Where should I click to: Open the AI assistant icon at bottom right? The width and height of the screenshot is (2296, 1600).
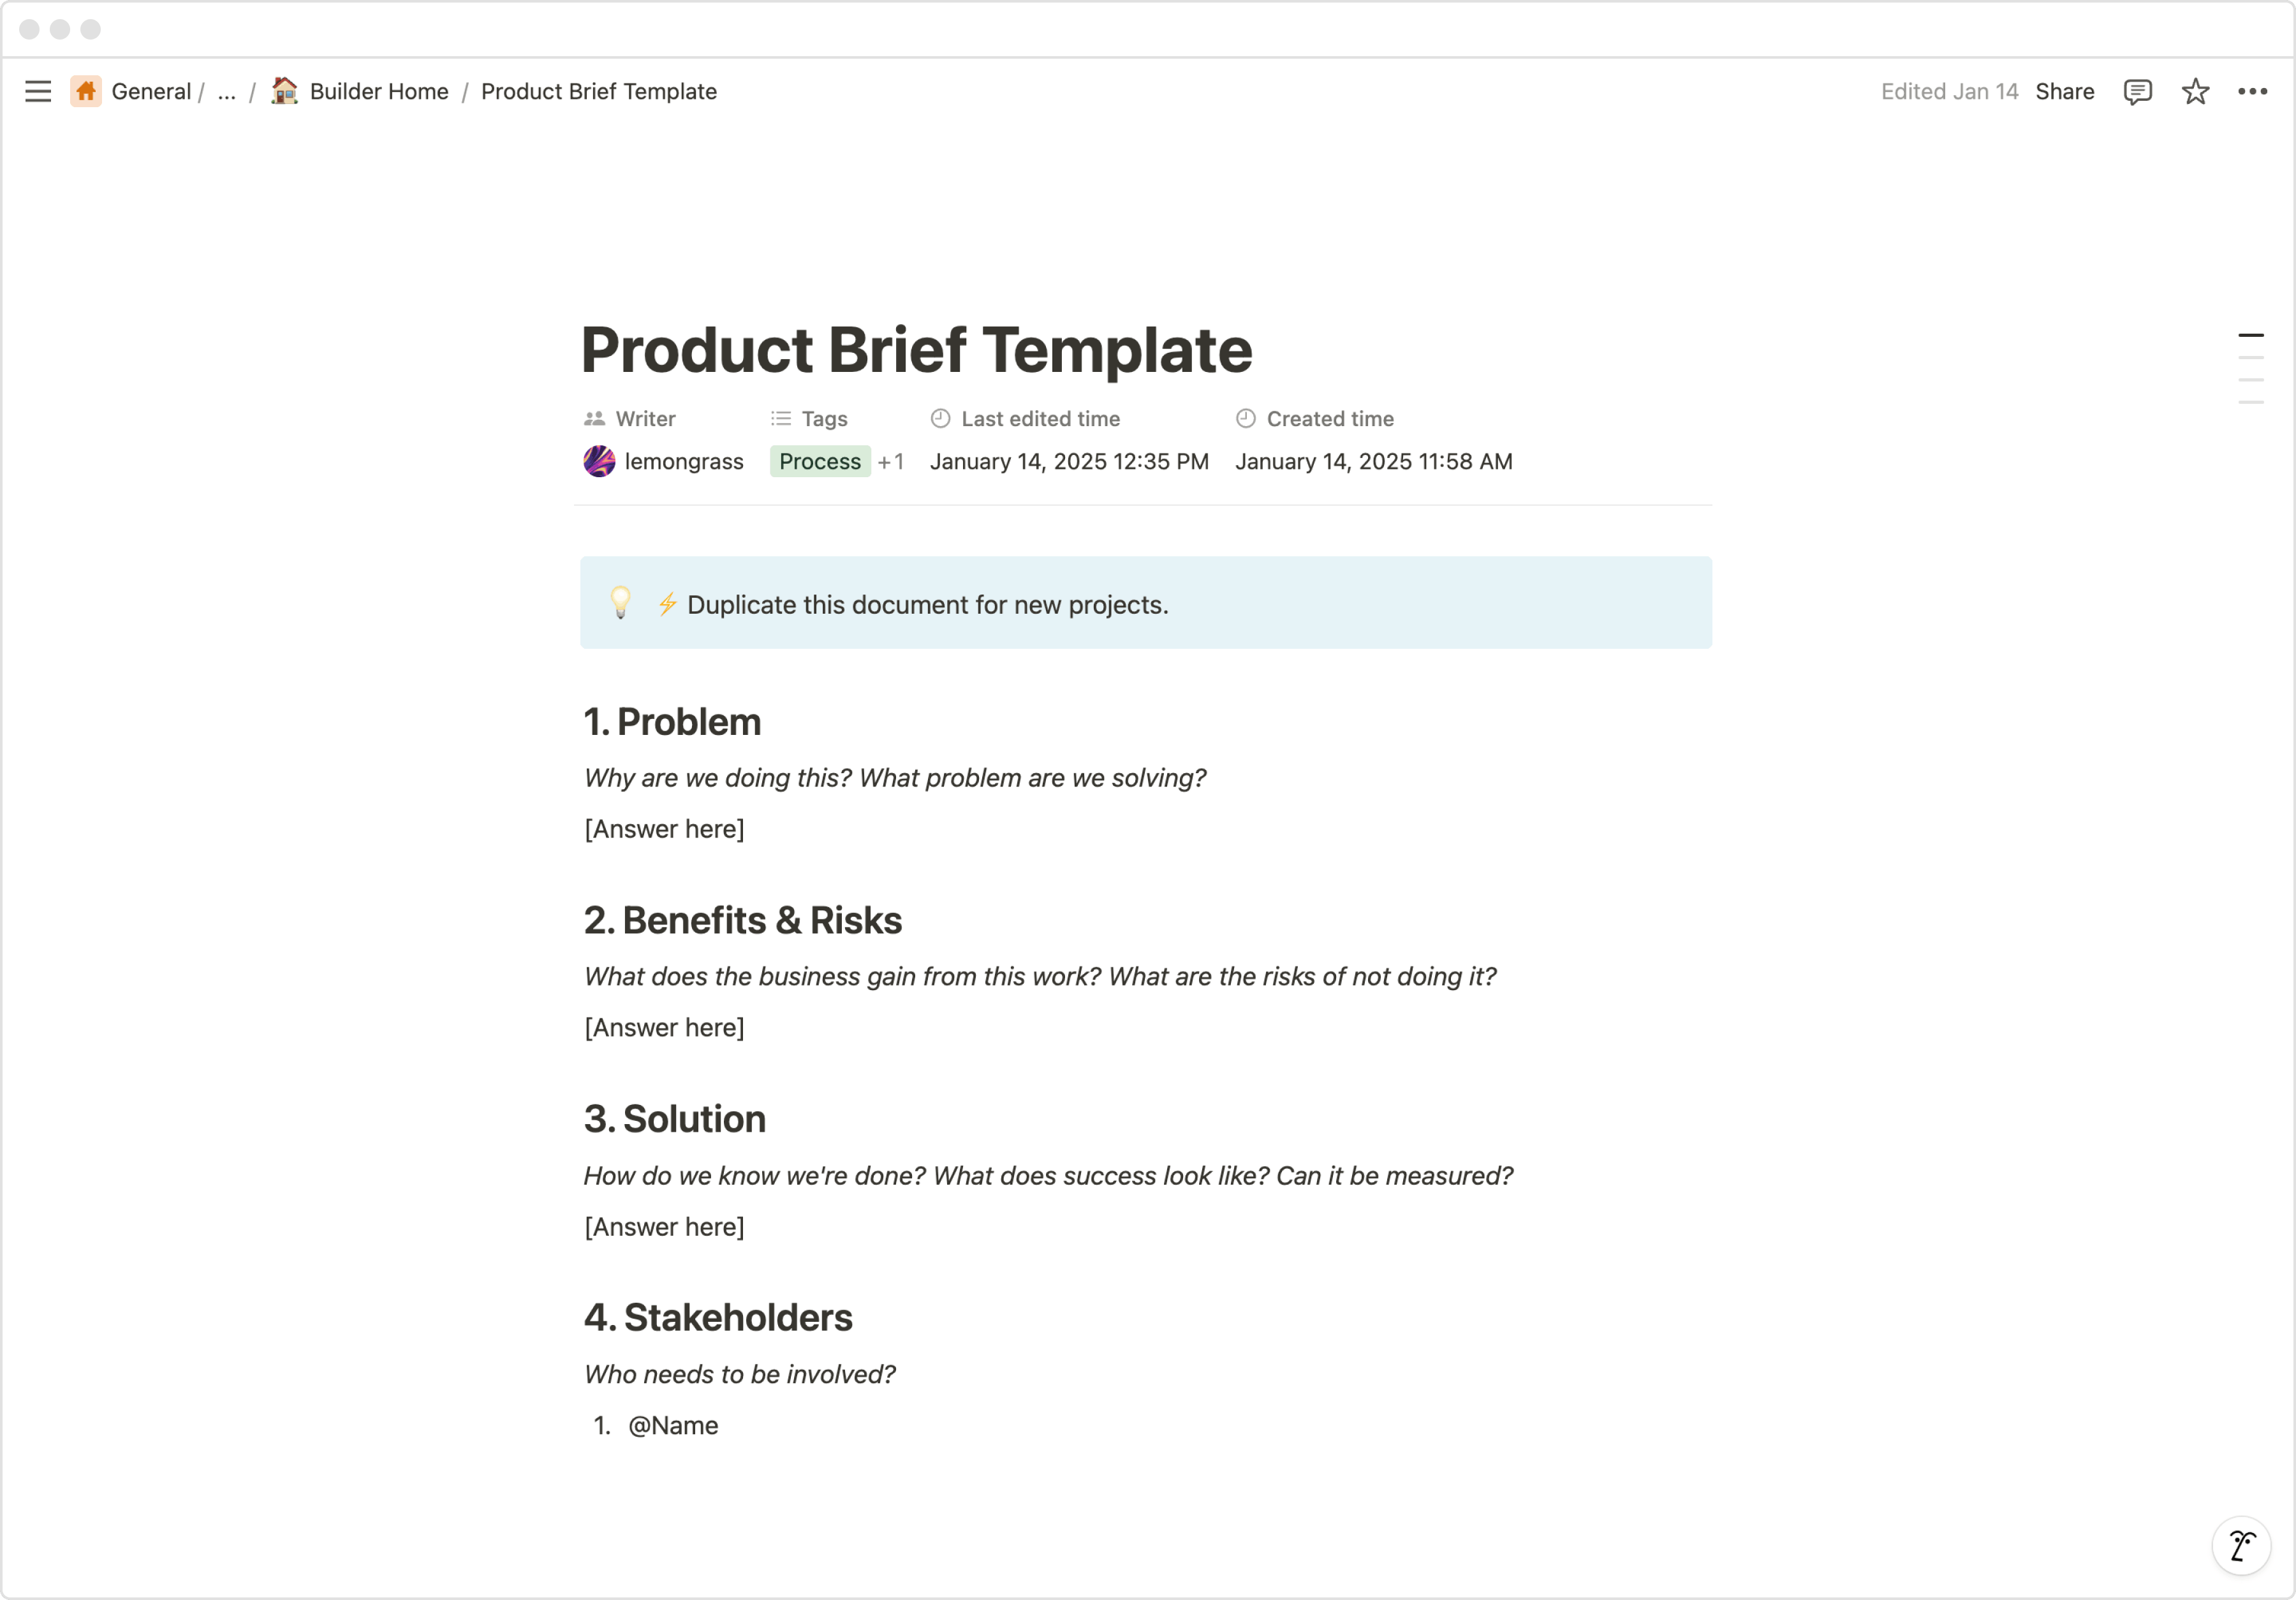coord(2242,1545)
